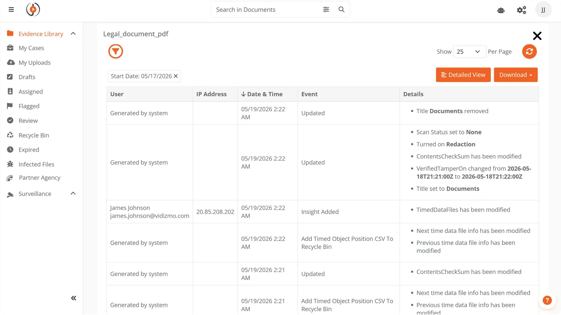
Task: Sort by Date & Time column arrow
Action: [x=243, y=94]
